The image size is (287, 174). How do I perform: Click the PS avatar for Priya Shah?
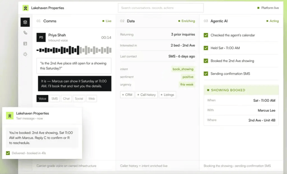[x=41, y=37]
